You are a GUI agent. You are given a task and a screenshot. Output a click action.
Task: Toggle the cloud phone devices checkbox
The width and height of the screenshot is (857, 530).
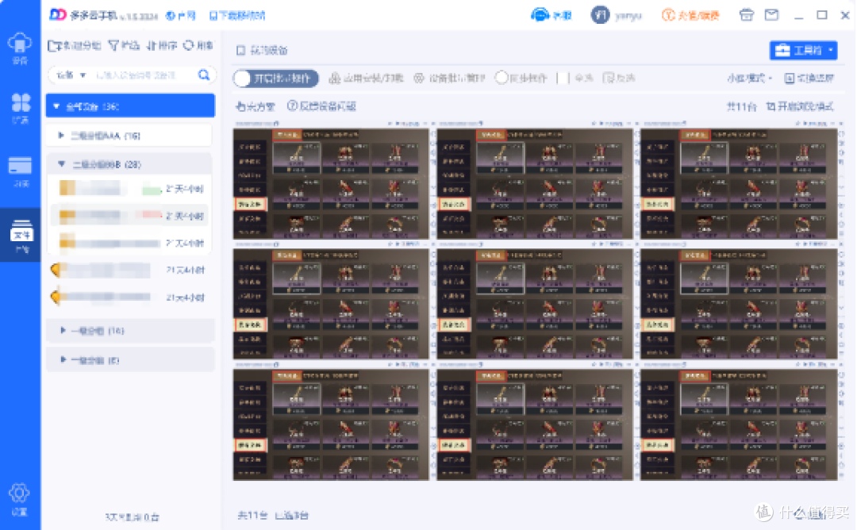pyautogui.click(x=240, y=51)
